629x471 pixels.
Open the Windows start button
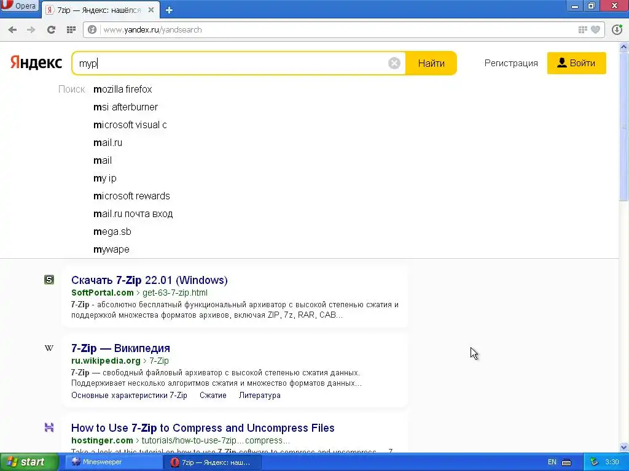pos(29,462)
